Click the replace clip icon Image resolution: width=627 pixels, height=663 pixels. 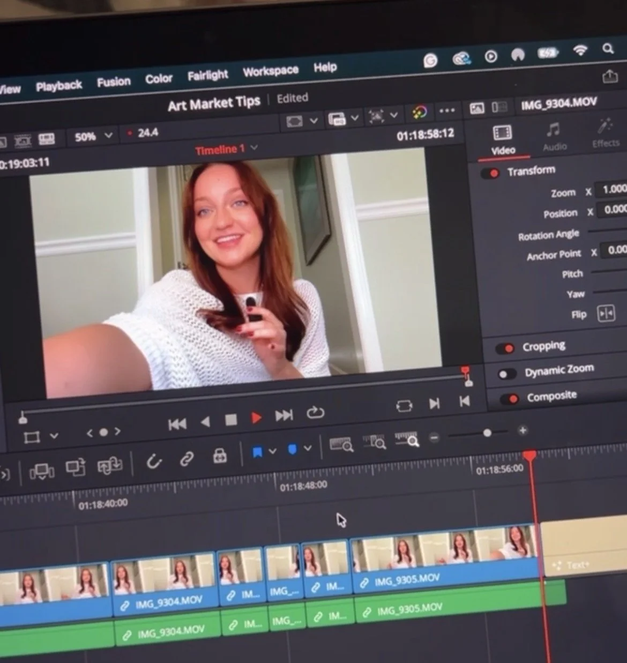110,465
